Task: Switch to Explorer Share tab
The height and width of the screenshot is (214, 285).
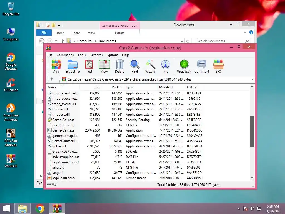Action: click(76, 33)
